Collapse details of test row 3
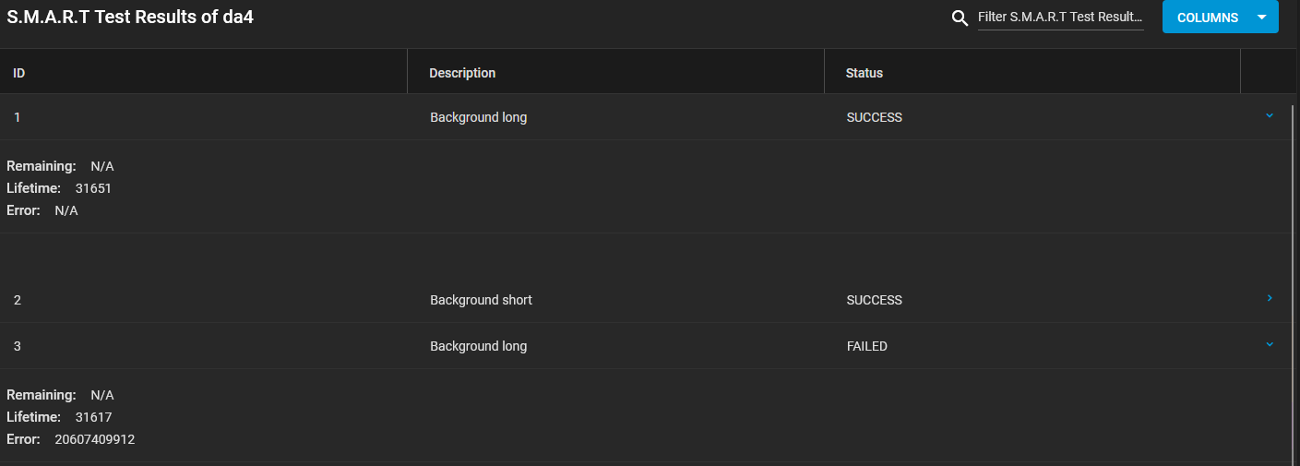This screenshot has width=1300, height=466. 1270,344
